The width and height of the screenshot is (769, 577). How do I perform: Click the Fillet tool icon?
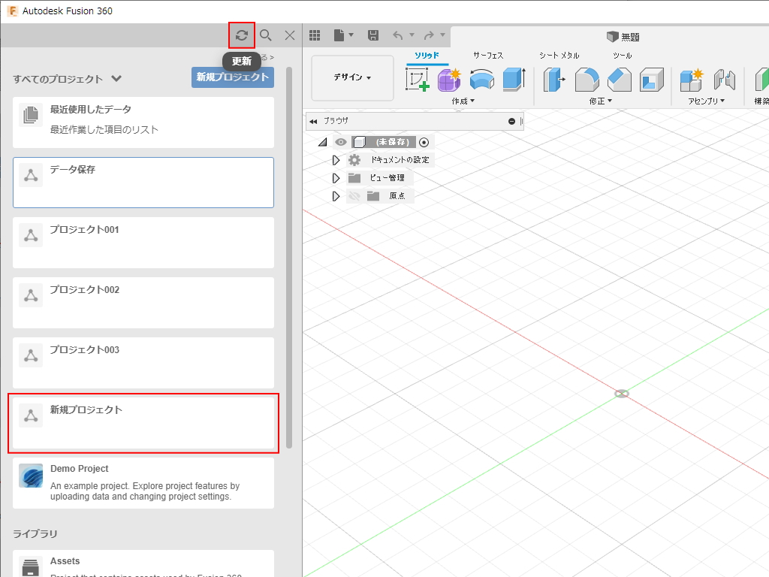pos(587,80)
